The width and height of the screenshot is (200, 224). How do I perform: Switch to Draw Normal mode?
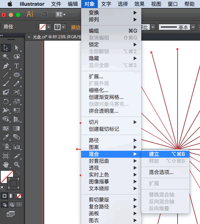(5, 205)
